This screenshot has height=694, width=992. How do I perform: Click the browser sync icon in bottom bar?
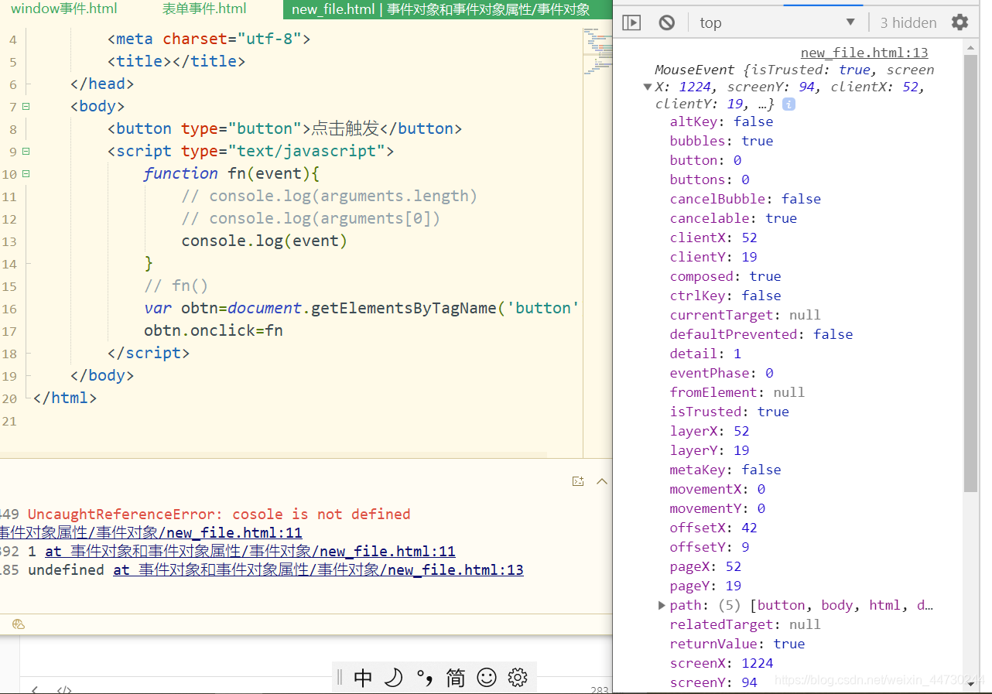[19, 624]
